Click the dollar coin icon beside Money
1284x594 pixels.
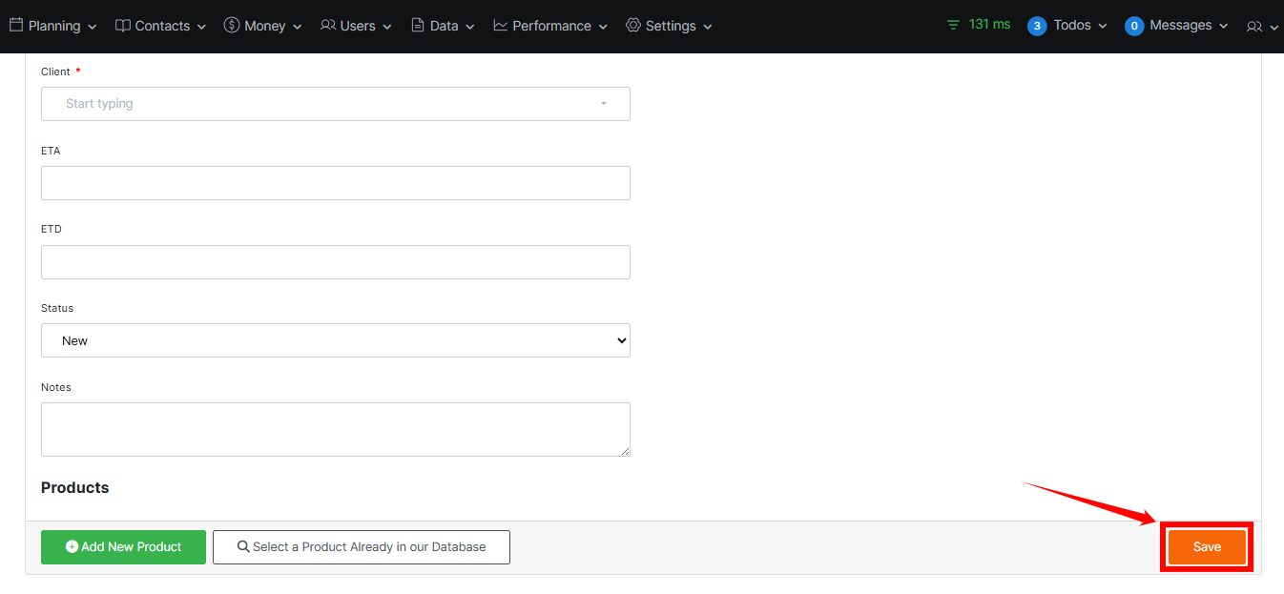tap(232, 26)
